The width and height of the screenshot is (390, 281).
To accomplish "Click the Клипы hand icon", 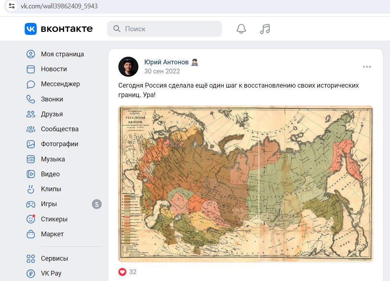I will pyautogui.click(x=31, y=189).
